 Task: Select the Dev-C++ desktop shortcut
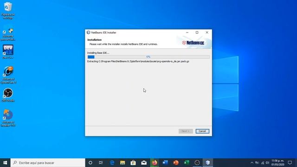(x=8, y=51)
